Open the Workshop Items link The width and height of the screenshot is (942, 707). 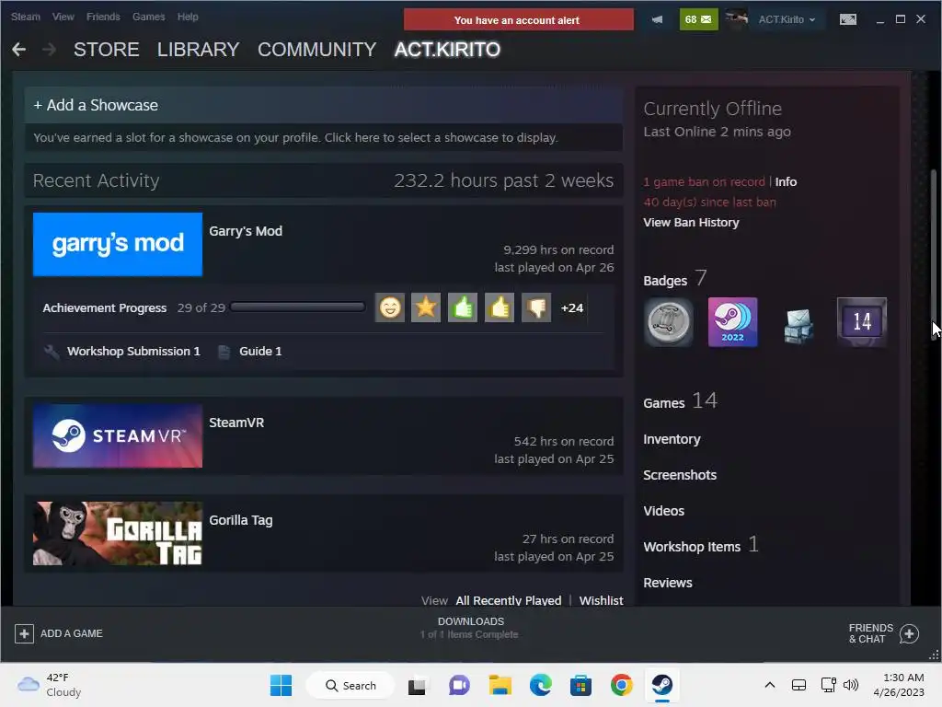click(x=700, y=546)
